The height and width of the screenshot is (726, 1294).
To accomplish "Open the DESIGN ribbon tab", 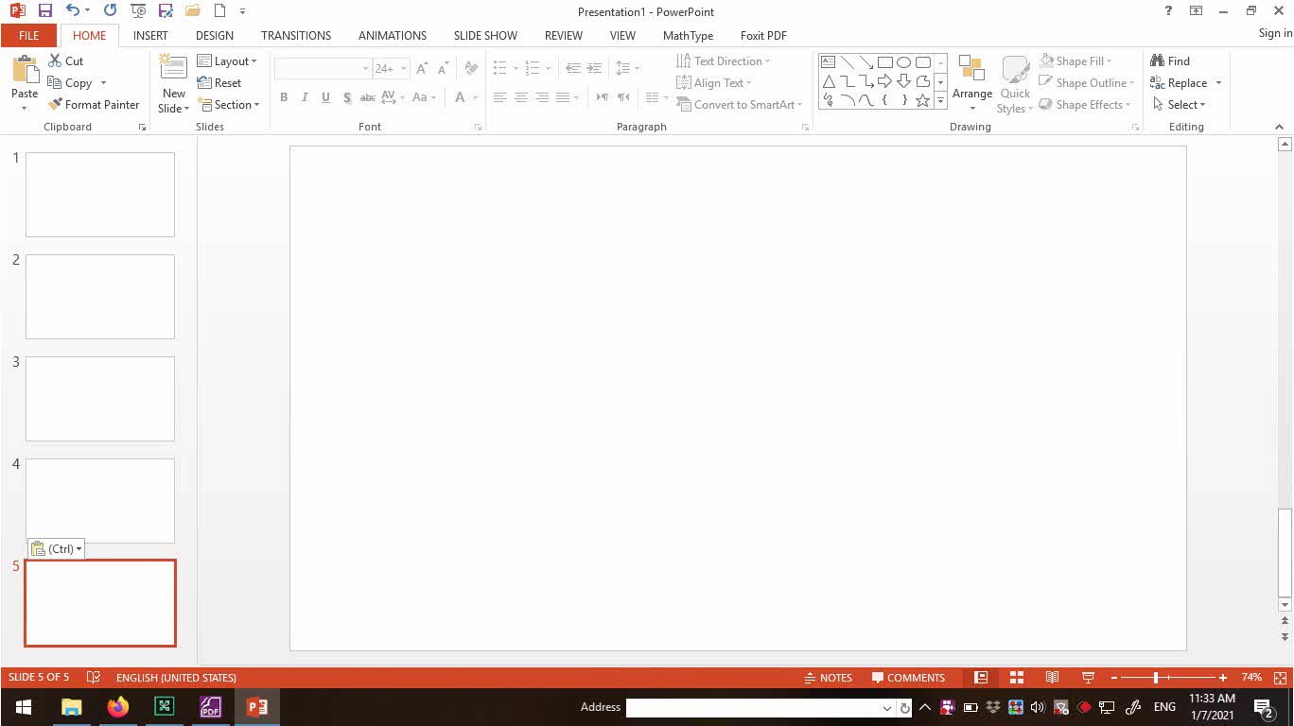I will (214, 35).
